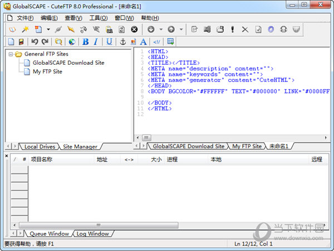
Task: Switch to the Queue Window tab
Action: click(x=49, y=234)
